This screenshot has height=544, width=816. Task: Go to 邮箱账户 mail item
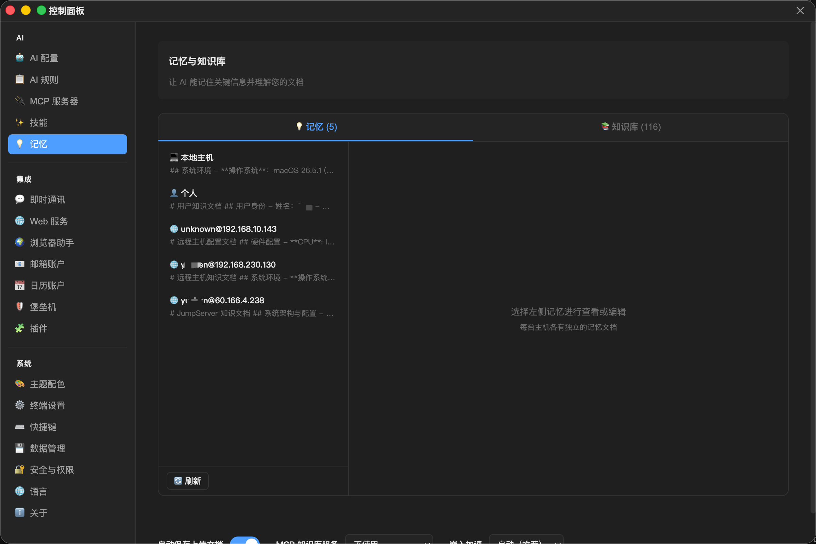[68, 264]
